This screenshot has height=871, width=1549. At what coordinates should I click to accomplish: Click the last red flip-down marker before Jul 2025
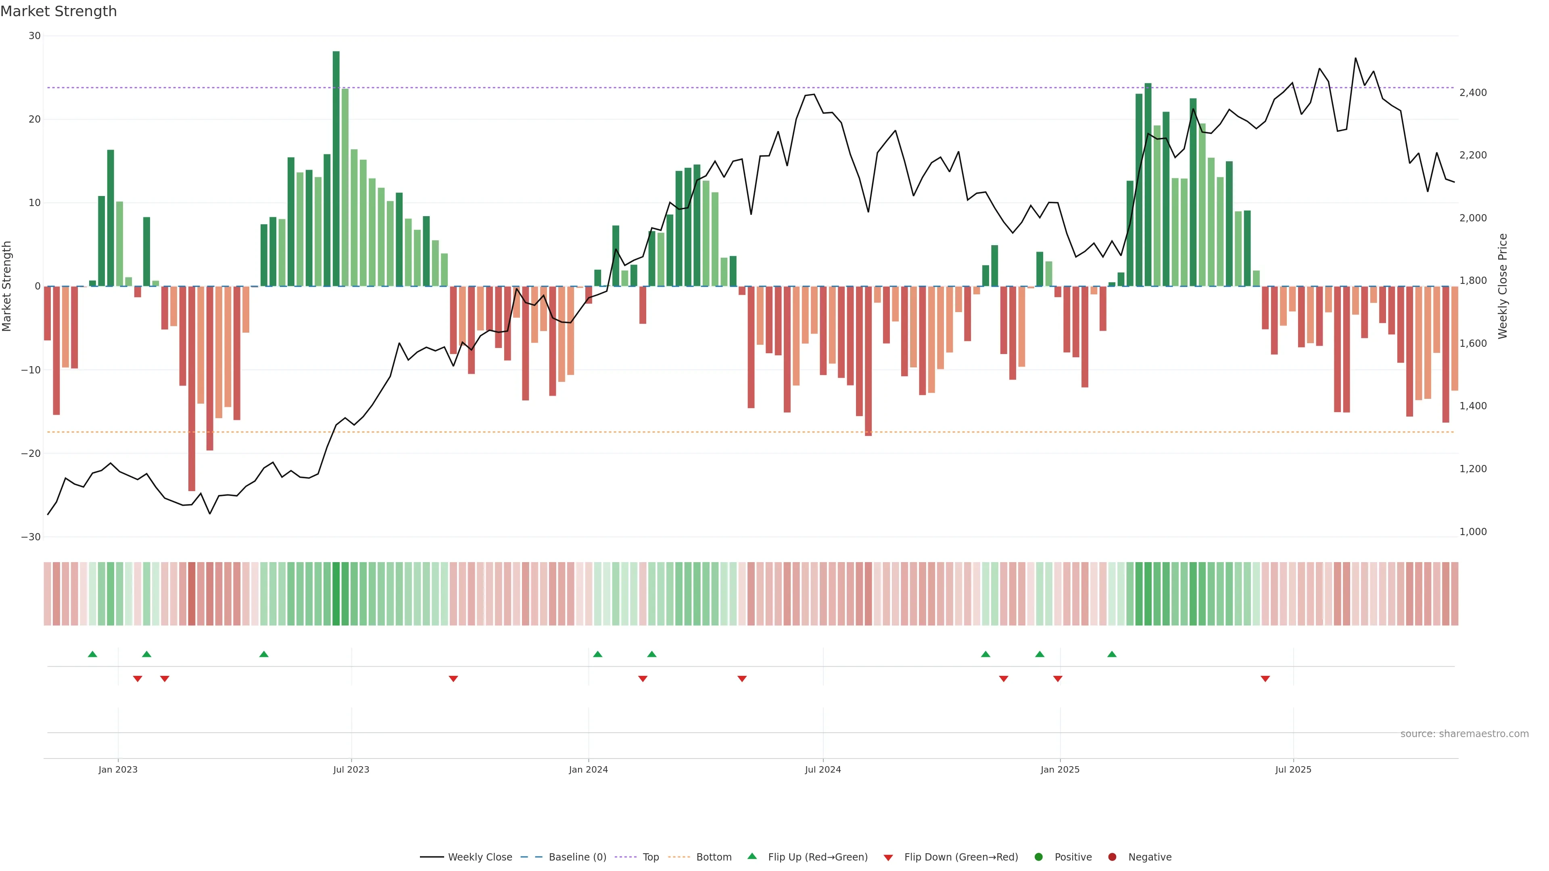pyautogui.click(x=1265, y=679)
